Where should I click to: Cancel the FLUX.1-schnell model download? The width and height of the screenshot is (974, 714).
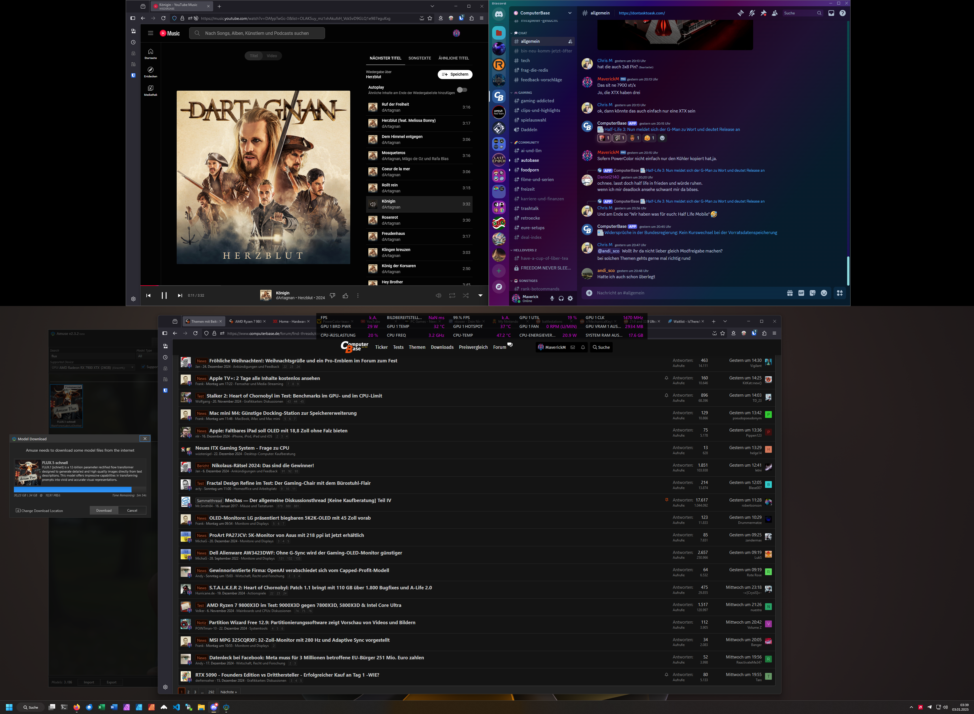point(132,511)
